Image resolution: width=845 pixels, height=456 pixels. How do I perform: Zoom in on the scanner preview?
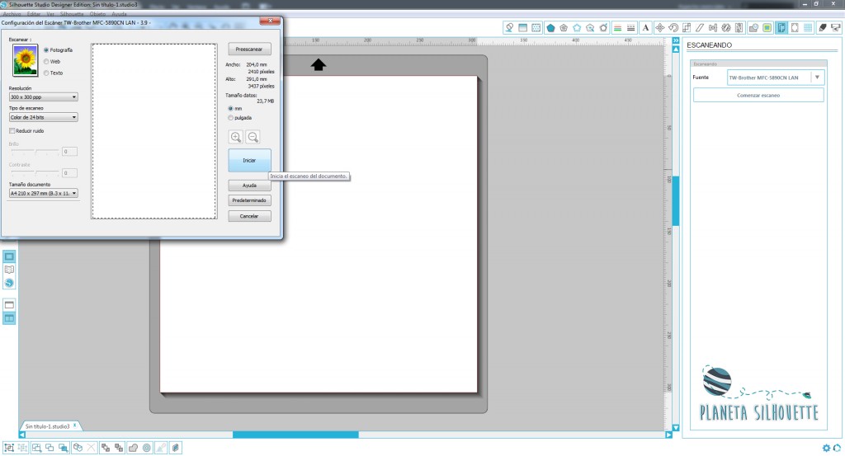[235, 137]
